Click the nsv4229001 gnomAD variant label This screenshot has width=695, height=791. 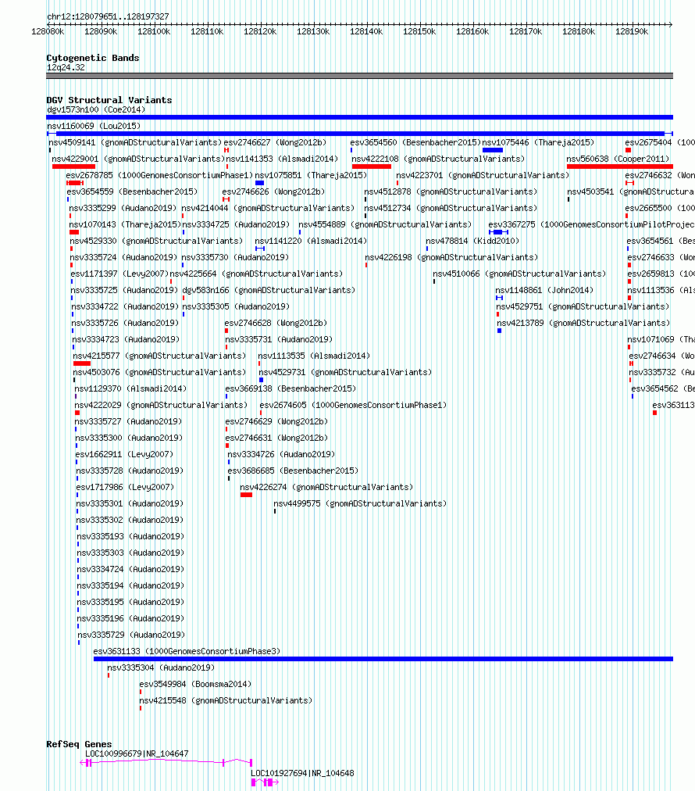[138, 159]
